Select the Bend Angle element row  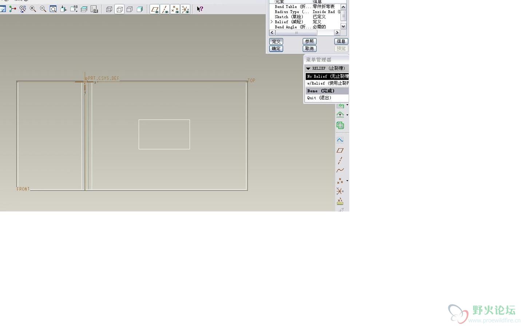[305, 27]
